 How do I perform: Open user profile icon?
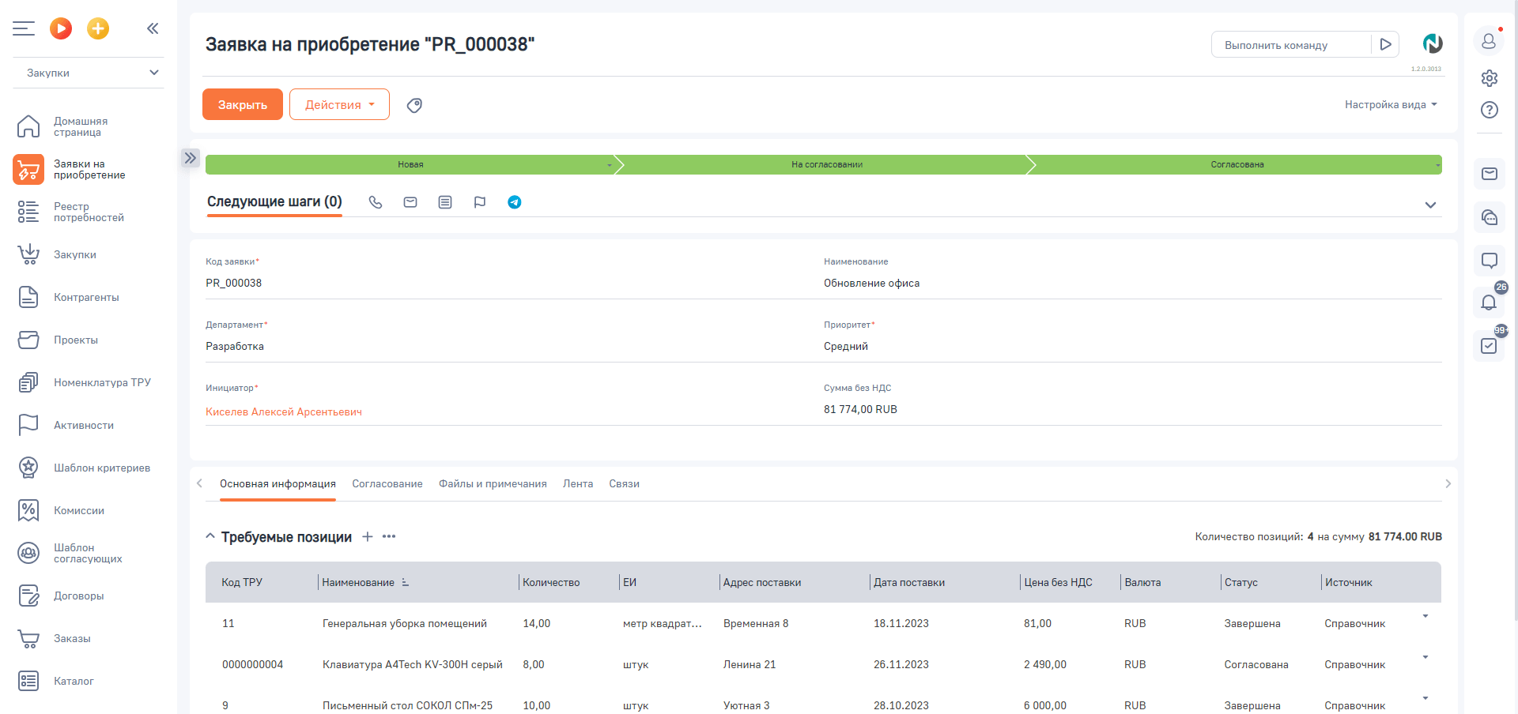pos(1489,41)
